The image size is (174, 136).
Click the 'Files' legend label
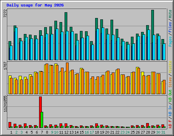click(x=170, y=27)
